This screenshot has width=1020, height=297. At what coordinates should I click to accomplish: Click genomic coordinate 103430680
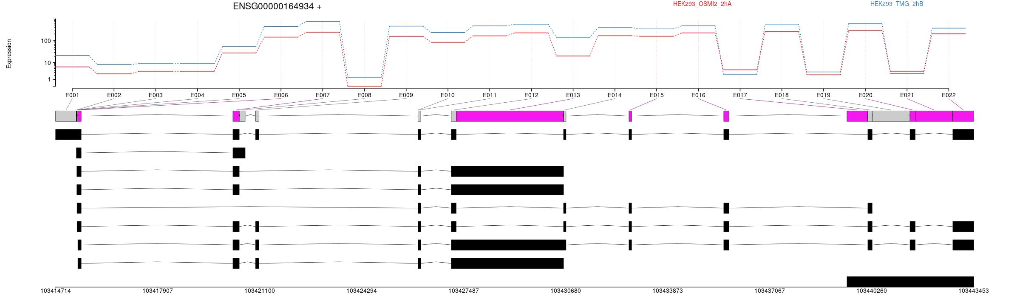click(x=566, y=291)
